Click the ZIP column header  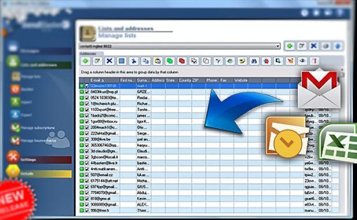[199, 80]
